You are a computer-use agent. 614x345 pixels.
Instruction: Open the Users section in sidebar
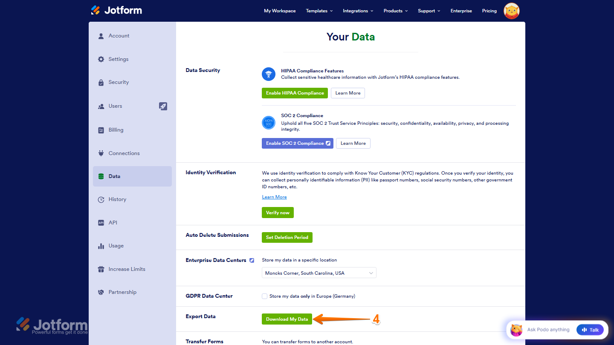click(x=132, y=106)
